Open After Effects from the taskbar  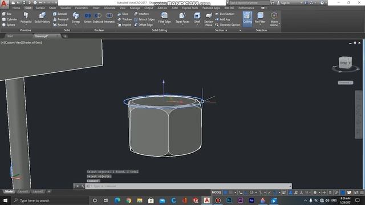(252, 200)
